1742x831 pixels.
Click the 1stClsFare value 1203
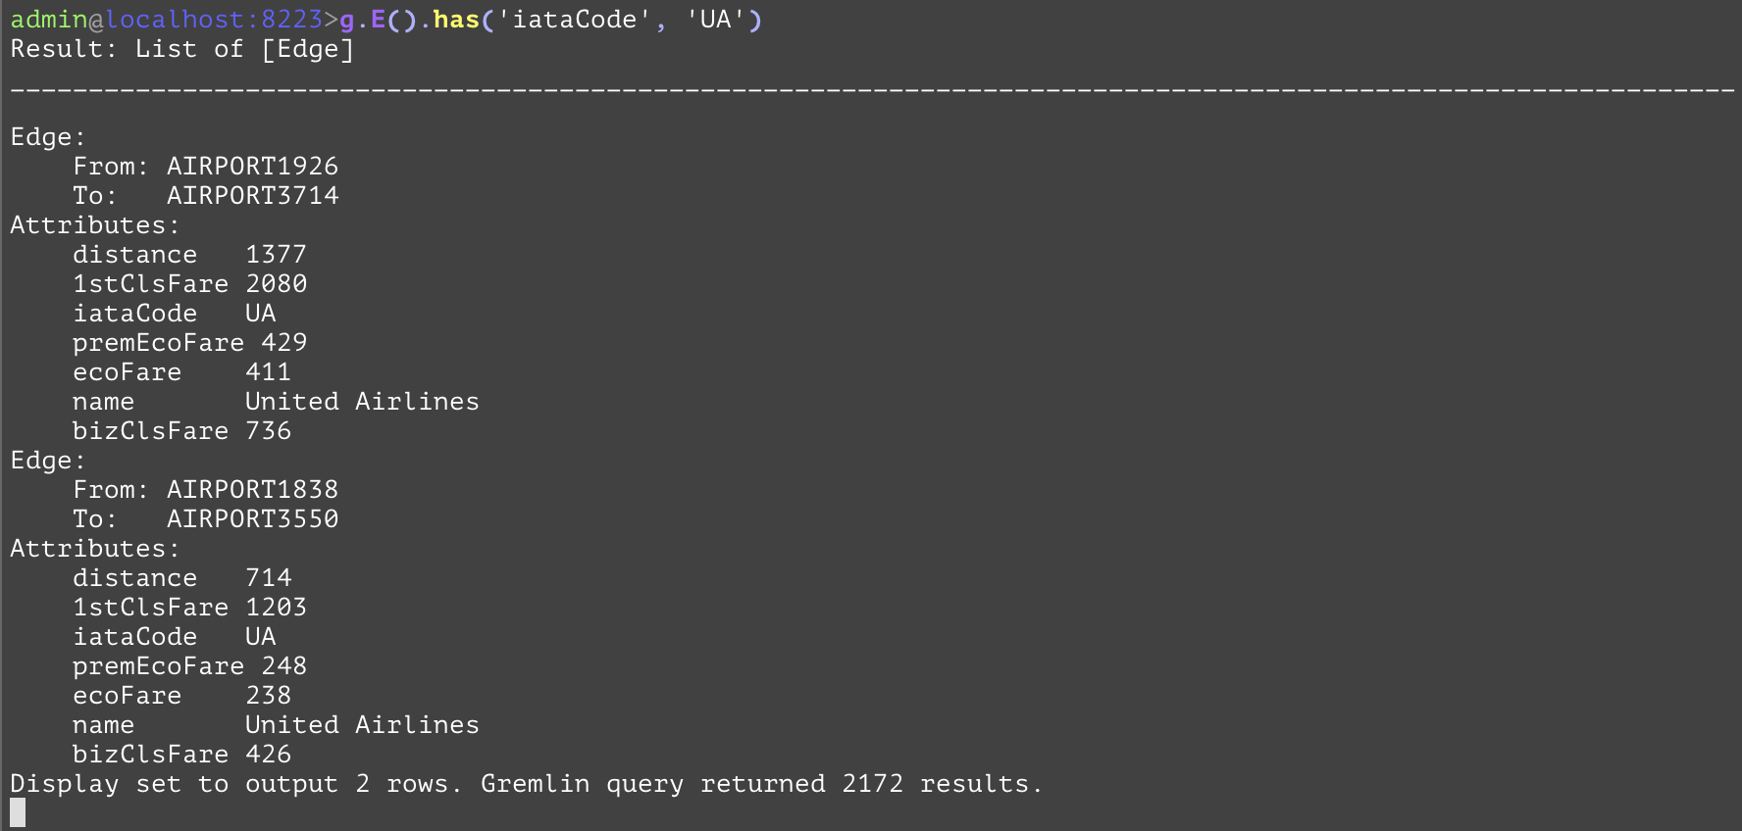[x=276, y=608]
